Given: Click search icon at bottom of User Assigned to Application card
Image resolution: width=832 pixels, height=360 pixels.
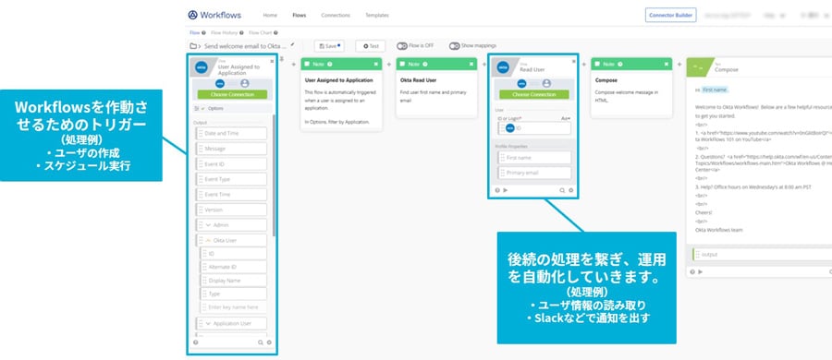Looking at the screenshot, I should (x=260, y=342).
